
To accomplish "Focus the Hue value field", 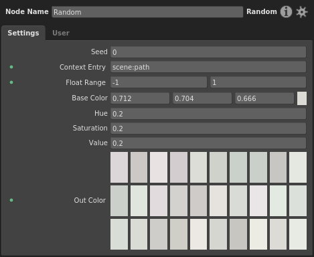I will (208, 114).
